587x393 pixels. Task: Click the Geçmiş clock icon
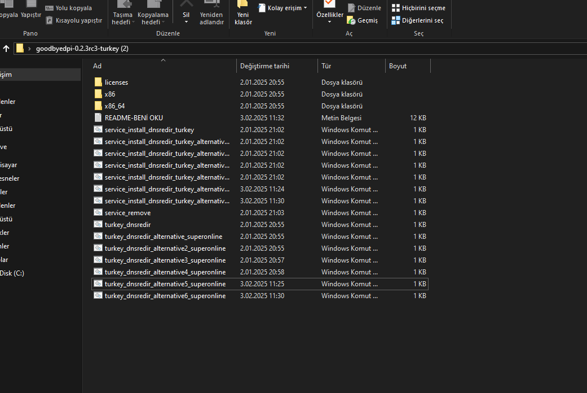coord(351,20)
